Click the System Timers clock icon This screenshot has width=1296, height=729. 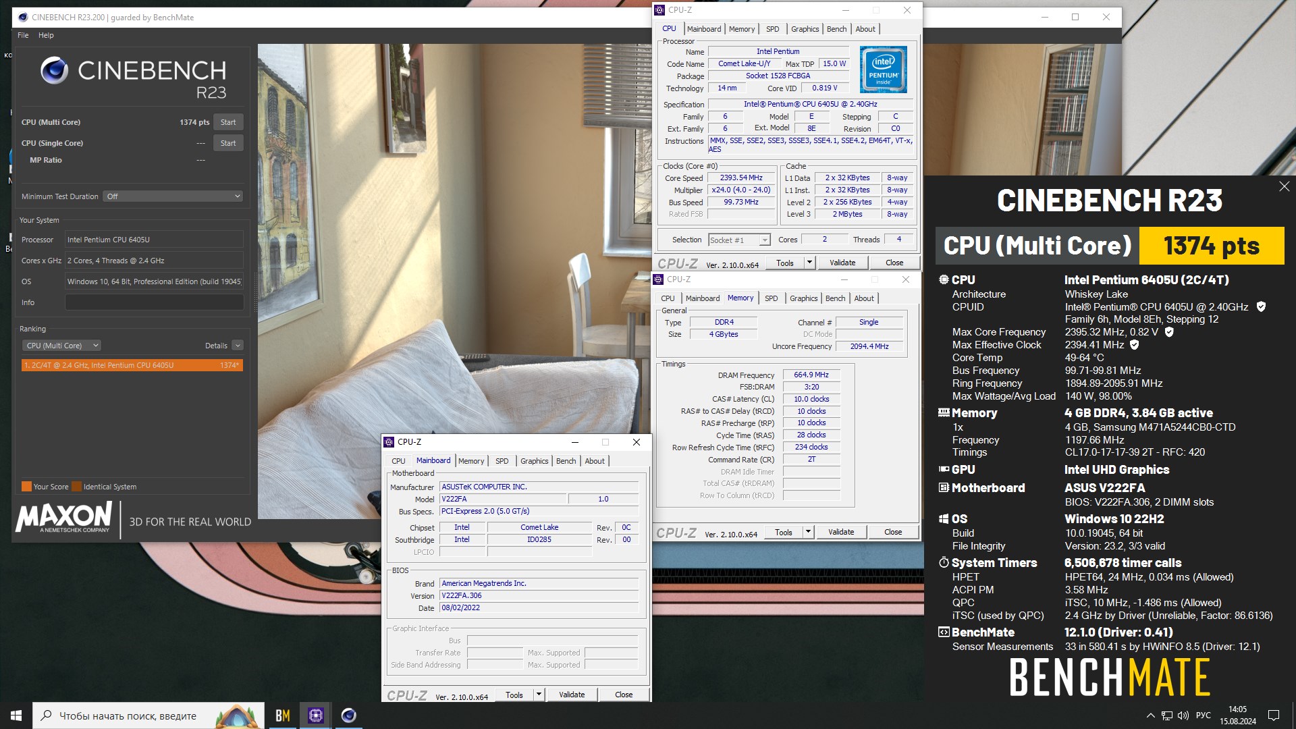(x=944, y=562)
